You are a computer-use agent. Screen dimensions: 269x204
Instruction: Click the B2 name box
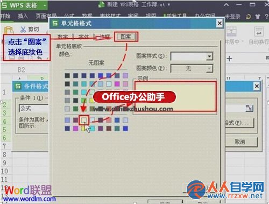[22, 70]
